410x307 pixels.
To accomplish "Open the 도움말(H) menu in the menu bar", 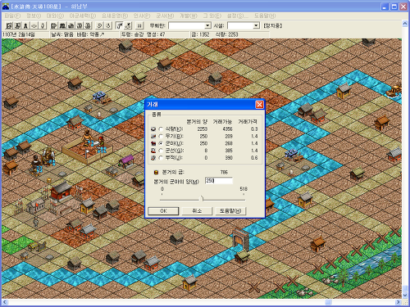I will pos(265,16).
